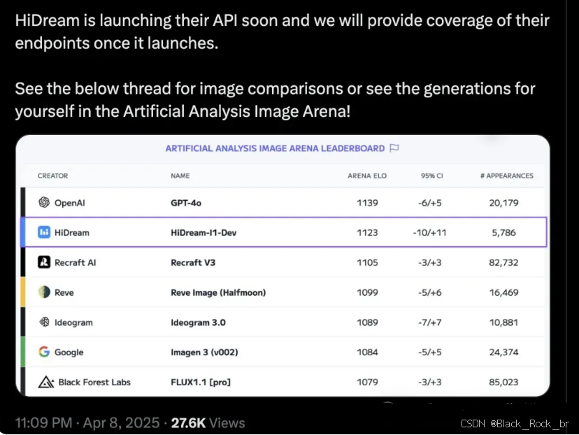Click the -5/+5 confidence interval
The image size is (579, 435).
430,352
